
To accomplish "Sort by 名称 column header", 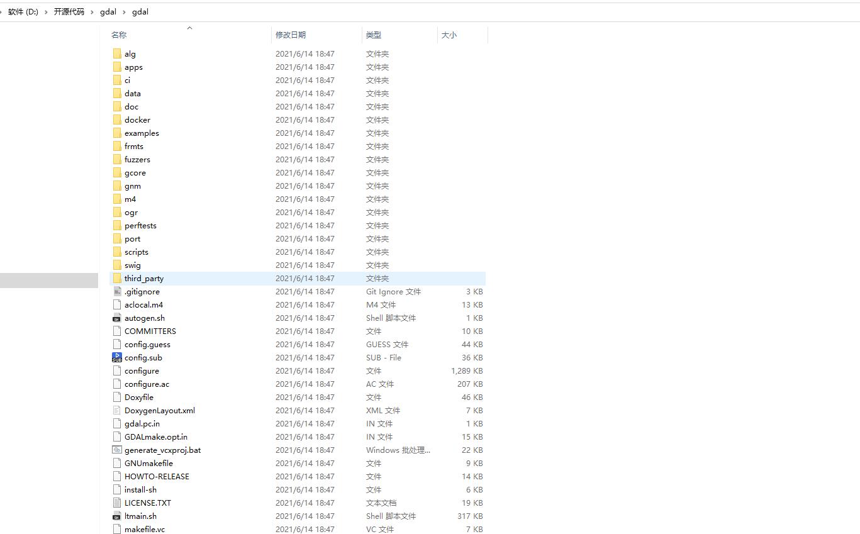I will (119, 35).
